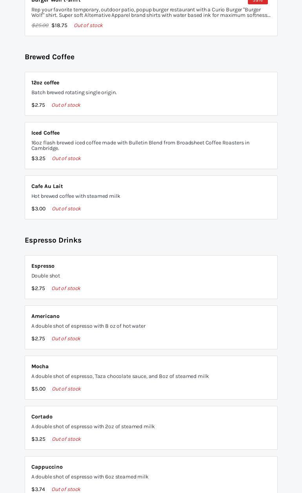Click the Iced Coffee $3.25 price

pyautogui.click(x=38, y=159)
